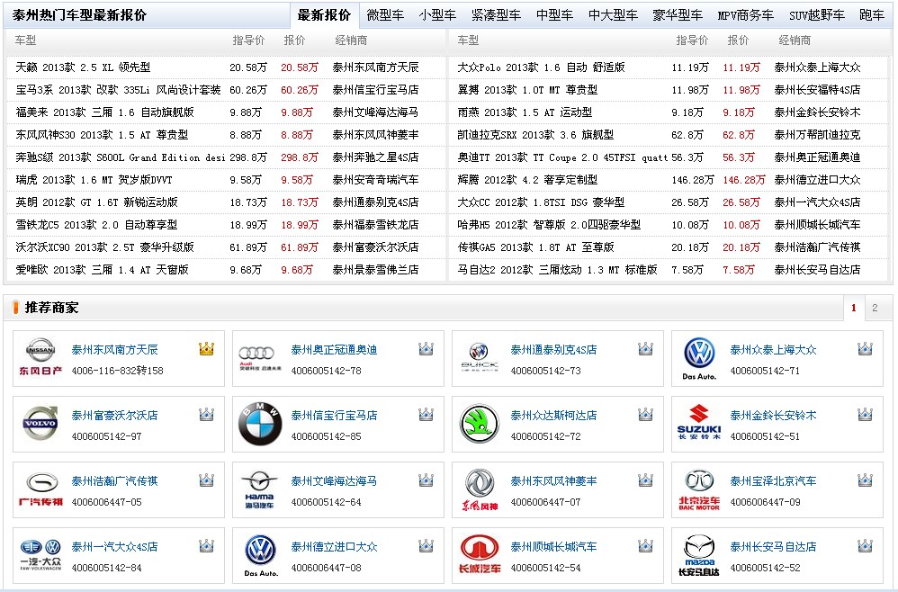
Task: Click the crown icon on the 泰州浩瀚广汽传祺 card
Action: pos(206,480)
